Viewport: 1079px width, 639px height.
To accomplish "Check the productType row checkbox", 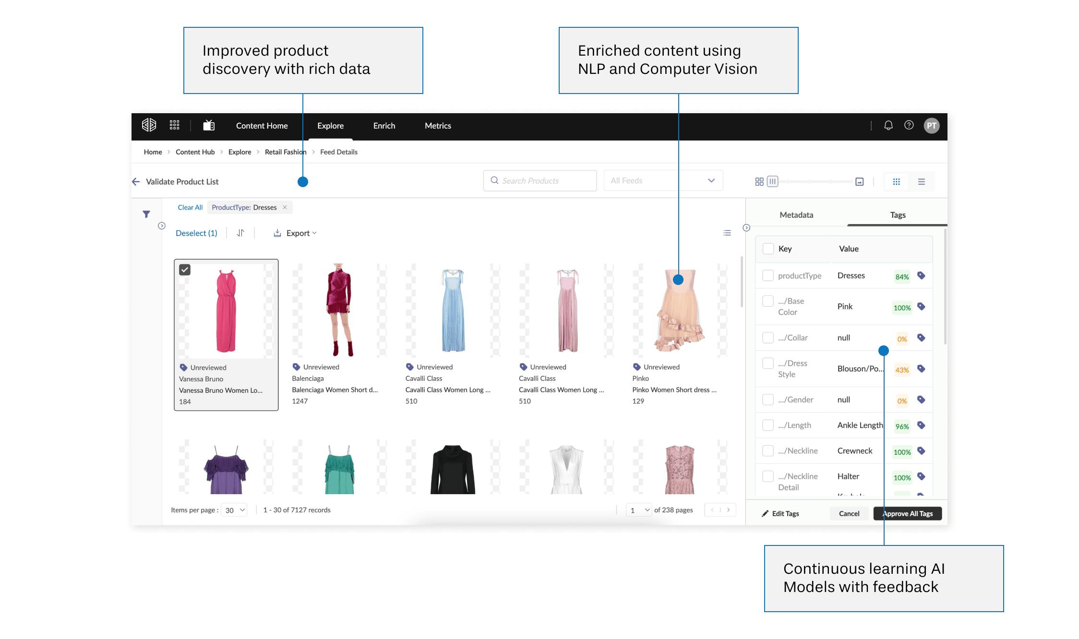I will pos(768,275).
